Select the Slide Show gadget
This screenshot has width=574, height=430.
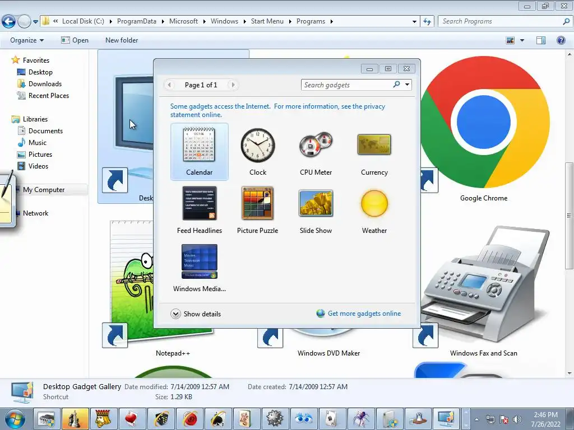[316, 211]
